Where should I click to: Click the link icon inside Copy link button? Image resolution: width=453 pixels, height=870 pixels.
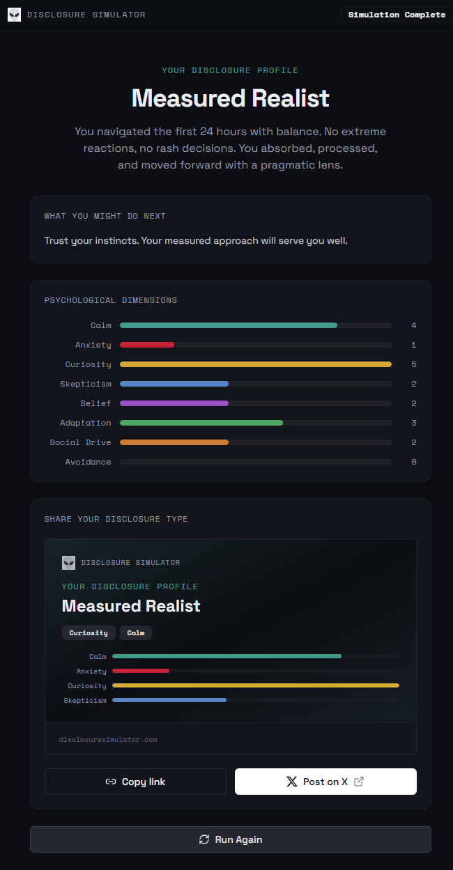[x=111, y=782]
